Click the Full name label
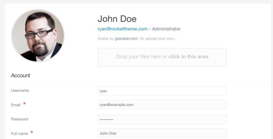The height and width of the screenshot is (139, 273). coord(19,133)
